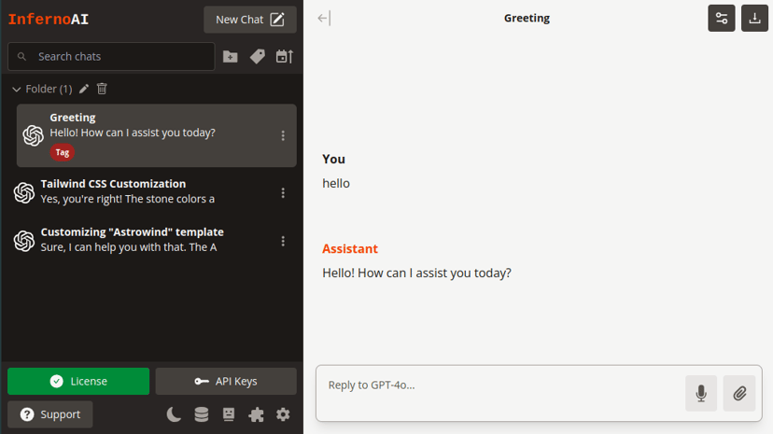Click the New Chat button
The height and width of the screenshot is (434, 773).
tap(250, 20)
